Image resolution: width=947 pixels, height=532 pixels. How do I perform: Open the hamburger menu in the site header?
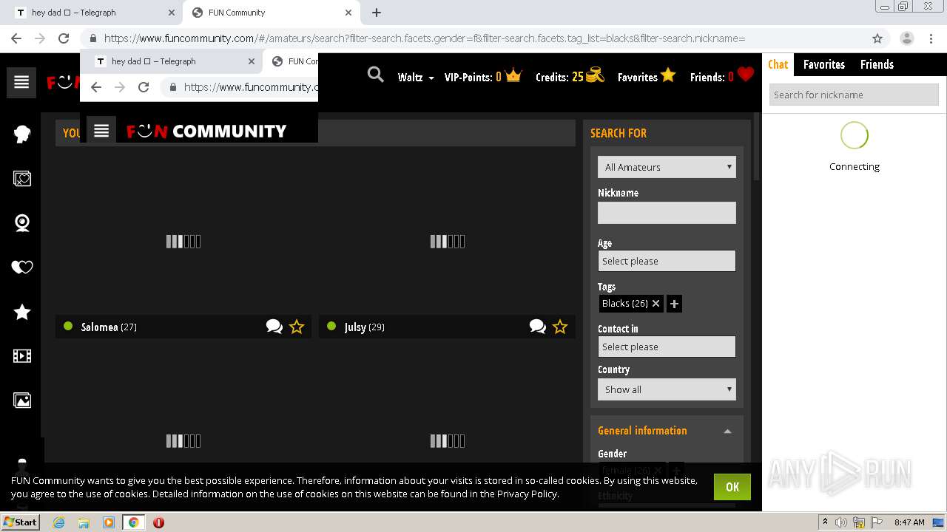[x=21, y=83]
